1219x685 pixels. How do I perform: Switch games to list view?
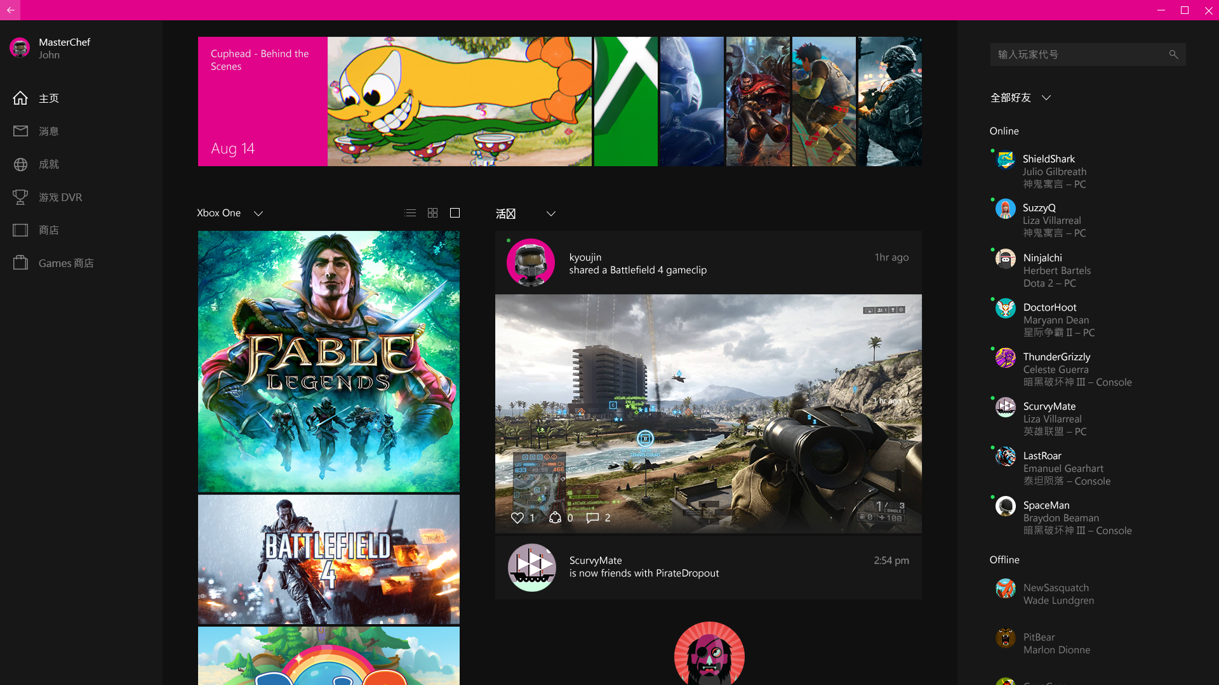pyautogui.click(x=410, y=213)
